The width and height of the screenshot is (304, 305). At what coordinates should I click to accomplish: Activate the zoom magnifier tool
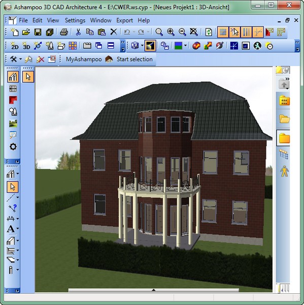pyautogui.click(x=159, y=32)
